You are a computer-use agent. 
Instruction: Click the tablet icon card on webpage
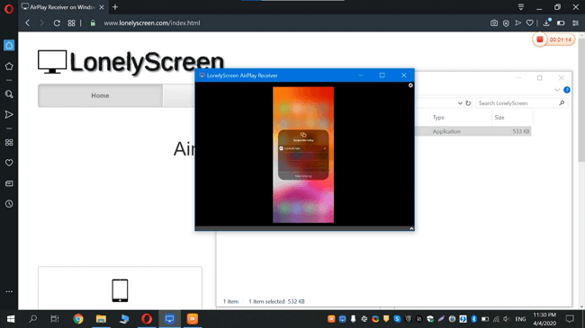(x=120, y=288)
